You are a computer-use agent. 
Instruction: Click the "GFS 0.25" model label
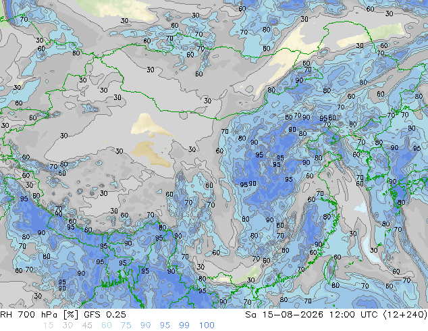coord(105,315)
